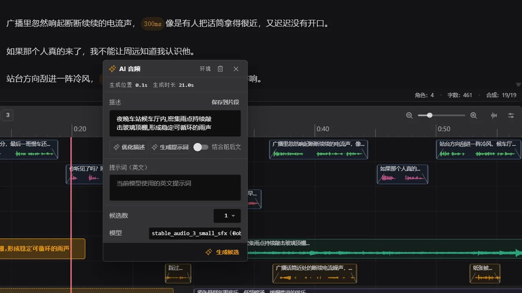This screenshot has height=293, width=522.
Task: Select the 纸张被 sound effect clip
Action: (x=485, y=273)
